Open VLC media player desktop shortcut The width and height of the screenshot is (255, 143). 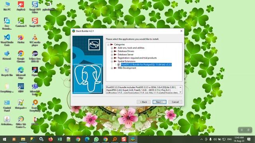pos(35,40)
